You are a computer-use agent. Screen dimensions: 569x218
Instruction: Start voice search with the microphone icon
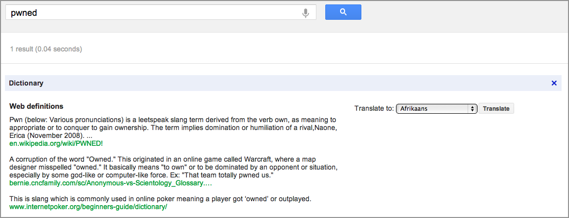pyautogui.click(x=306, y=13)
